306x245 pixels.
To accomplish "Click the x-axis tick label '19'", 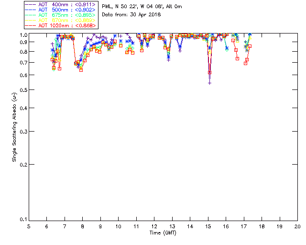I will (280, 226).
